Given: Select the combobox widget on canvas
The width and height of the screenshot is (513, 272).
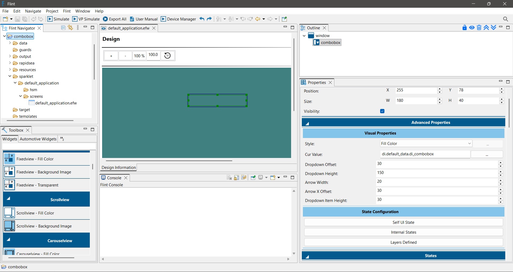Looking at the screenshot, I should [x=217, y=100].
